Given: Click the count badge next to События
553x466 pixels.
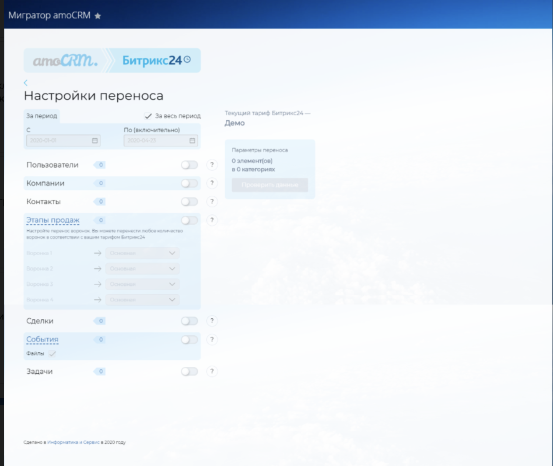Looking at the screenshot, I should (x=100, y=340).
